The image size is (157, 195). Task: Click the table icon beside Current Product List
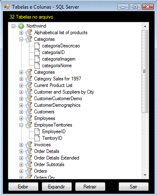(29, 85)
